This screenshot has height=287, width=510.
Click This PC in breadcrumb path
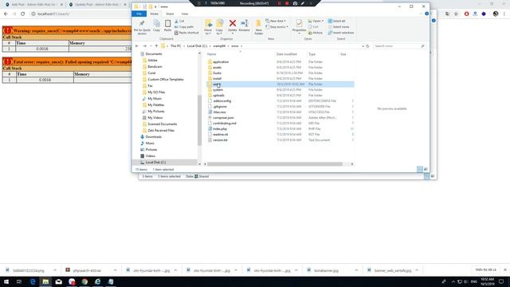point(175,46)
